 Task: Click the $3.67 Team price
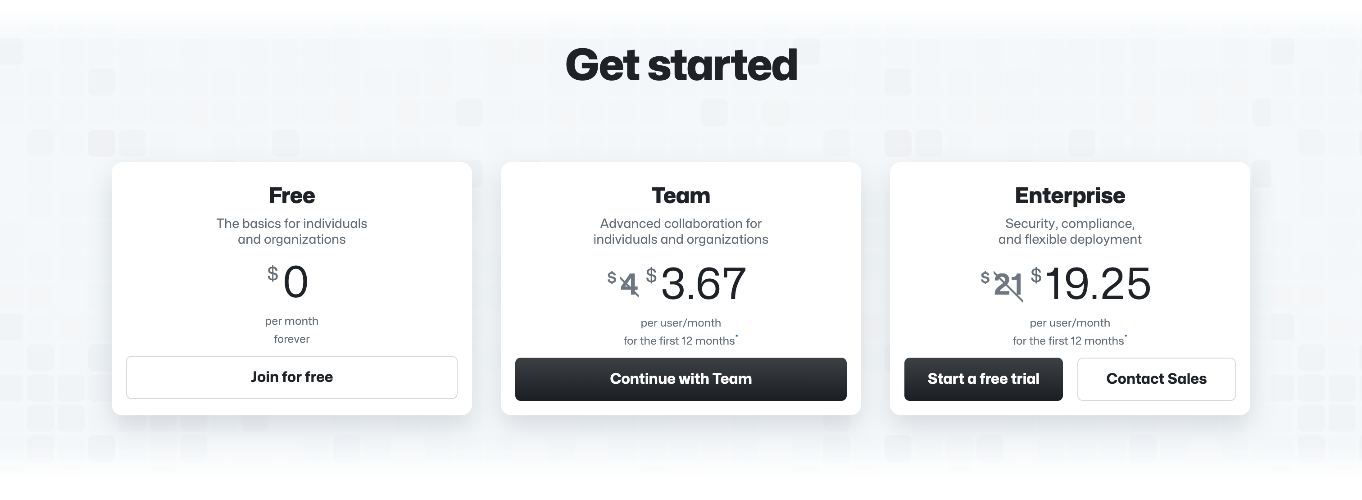click(703, 284)
